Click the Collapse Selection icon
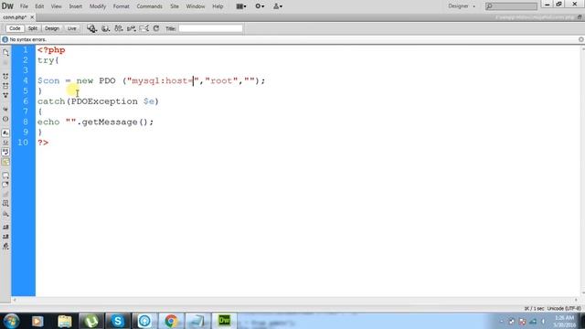Image resolution: width=585 pixels, height=329 pixels. pyautogui.click(x=5, y=86)
